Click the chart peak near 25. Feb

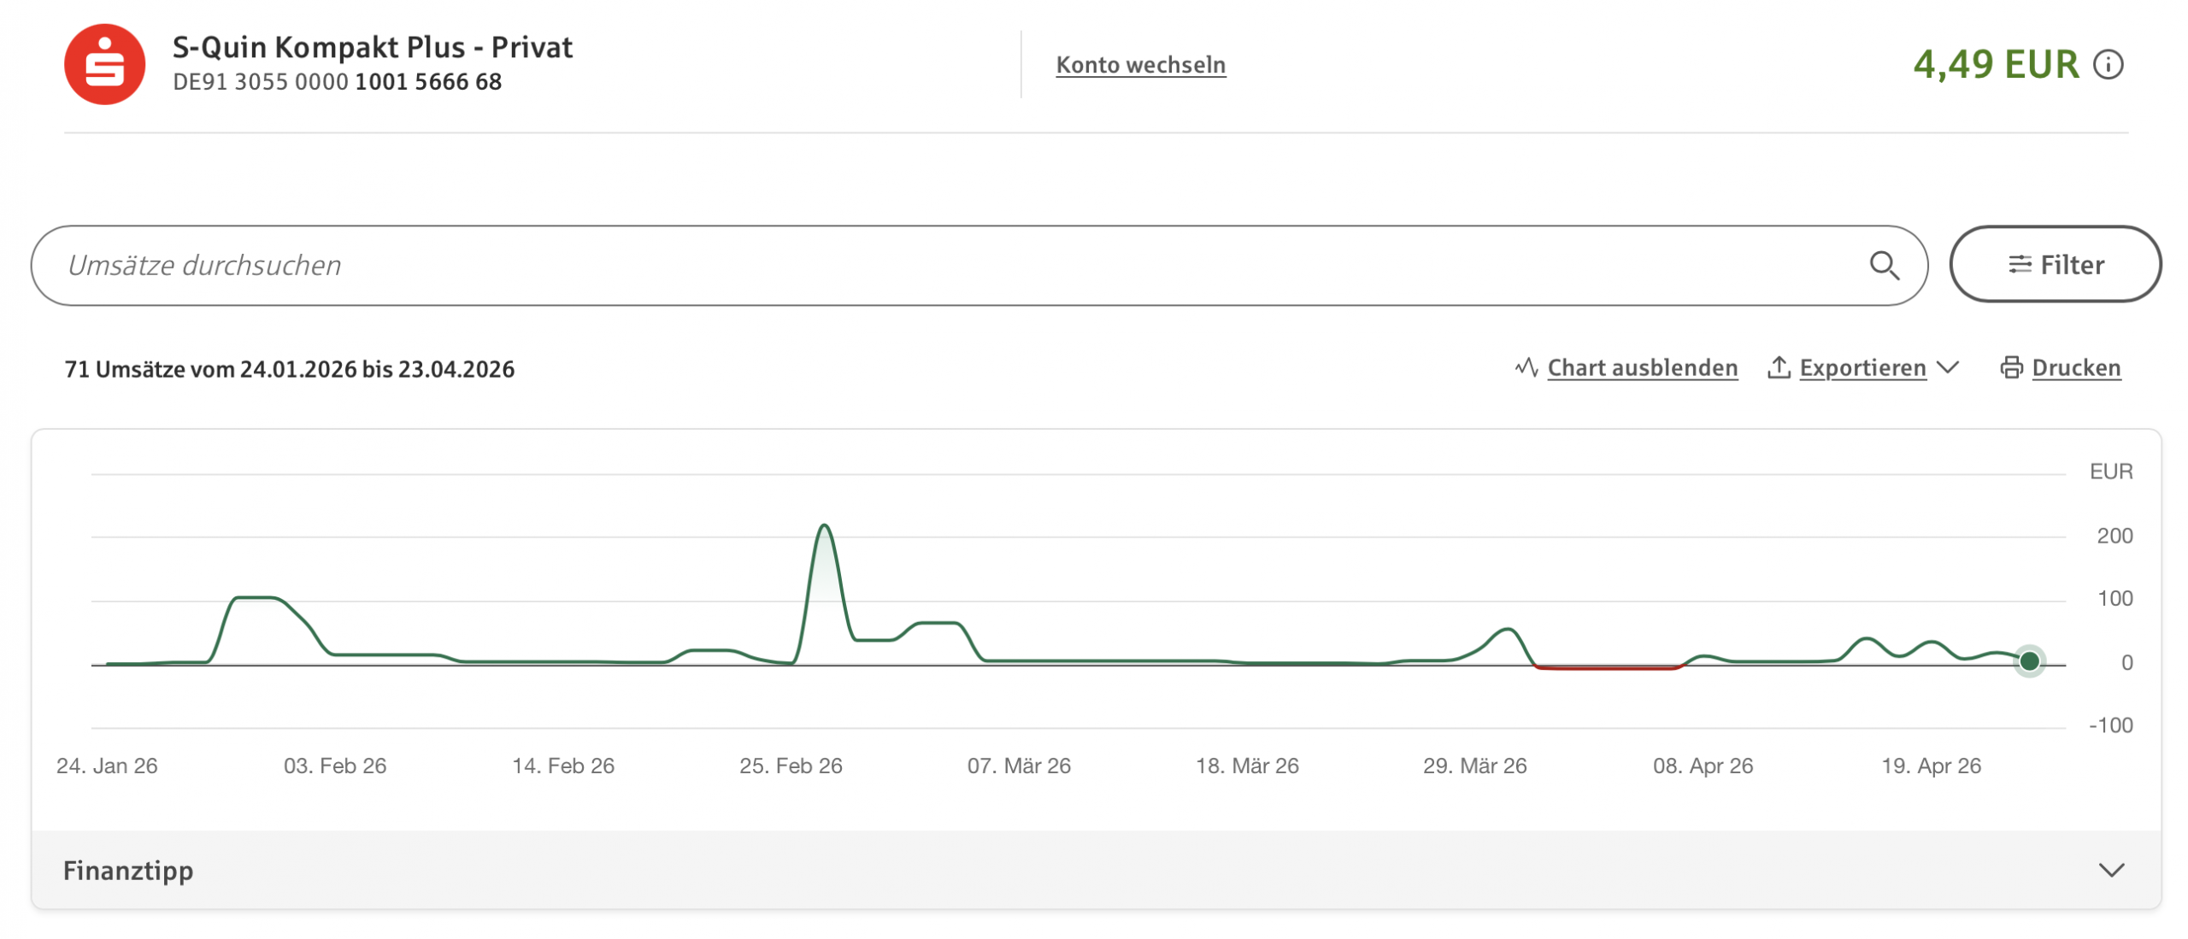tap(823, 526)
